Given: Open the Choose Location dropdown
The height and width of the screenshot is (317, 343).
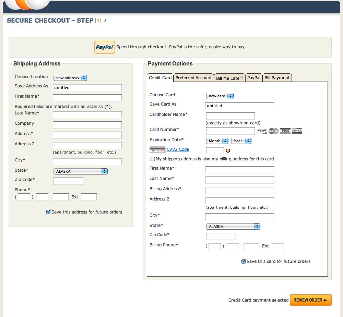Looking at the screenshot, I should 70,78.
